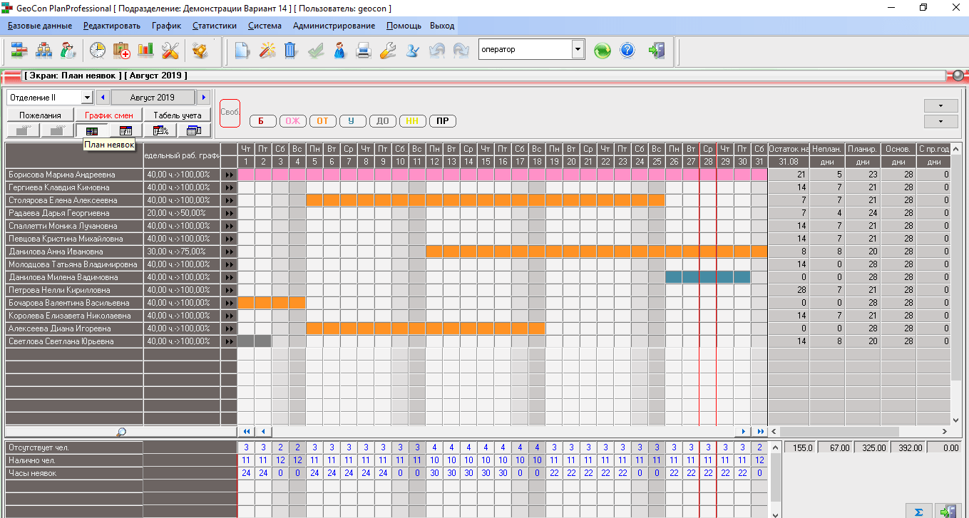Go to next month with right arrow
Viewport: 969px width, 518px height.
(203, 98)
